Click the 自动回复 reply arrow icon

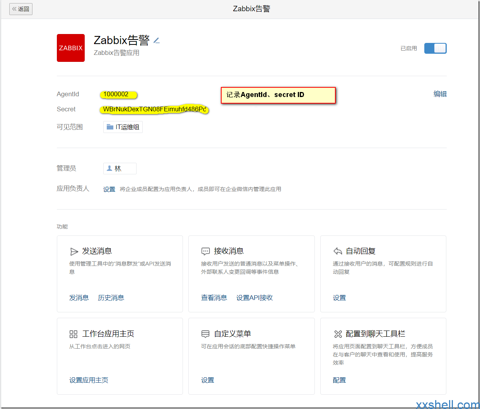coord(338,251)
